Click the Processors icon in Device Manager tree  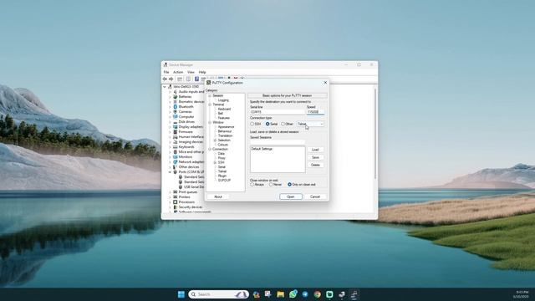175,202
